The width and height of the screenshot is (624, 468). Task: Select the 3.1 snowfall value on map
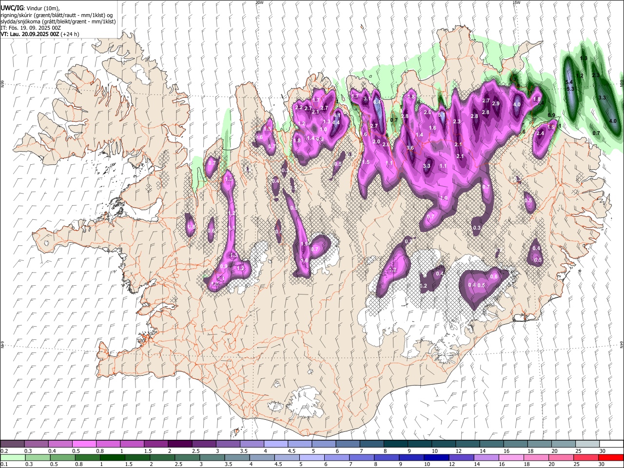point(367,98)
